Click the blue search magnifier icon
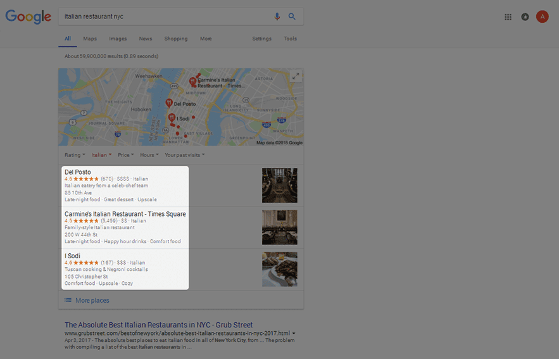Screen dimensions: 559x359 (x=292, y=16)
